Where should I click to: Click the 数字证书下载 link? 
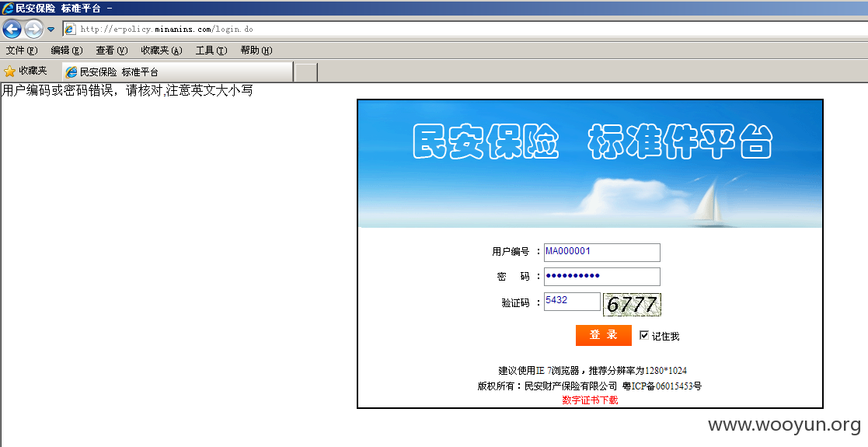tap(590, 400)
